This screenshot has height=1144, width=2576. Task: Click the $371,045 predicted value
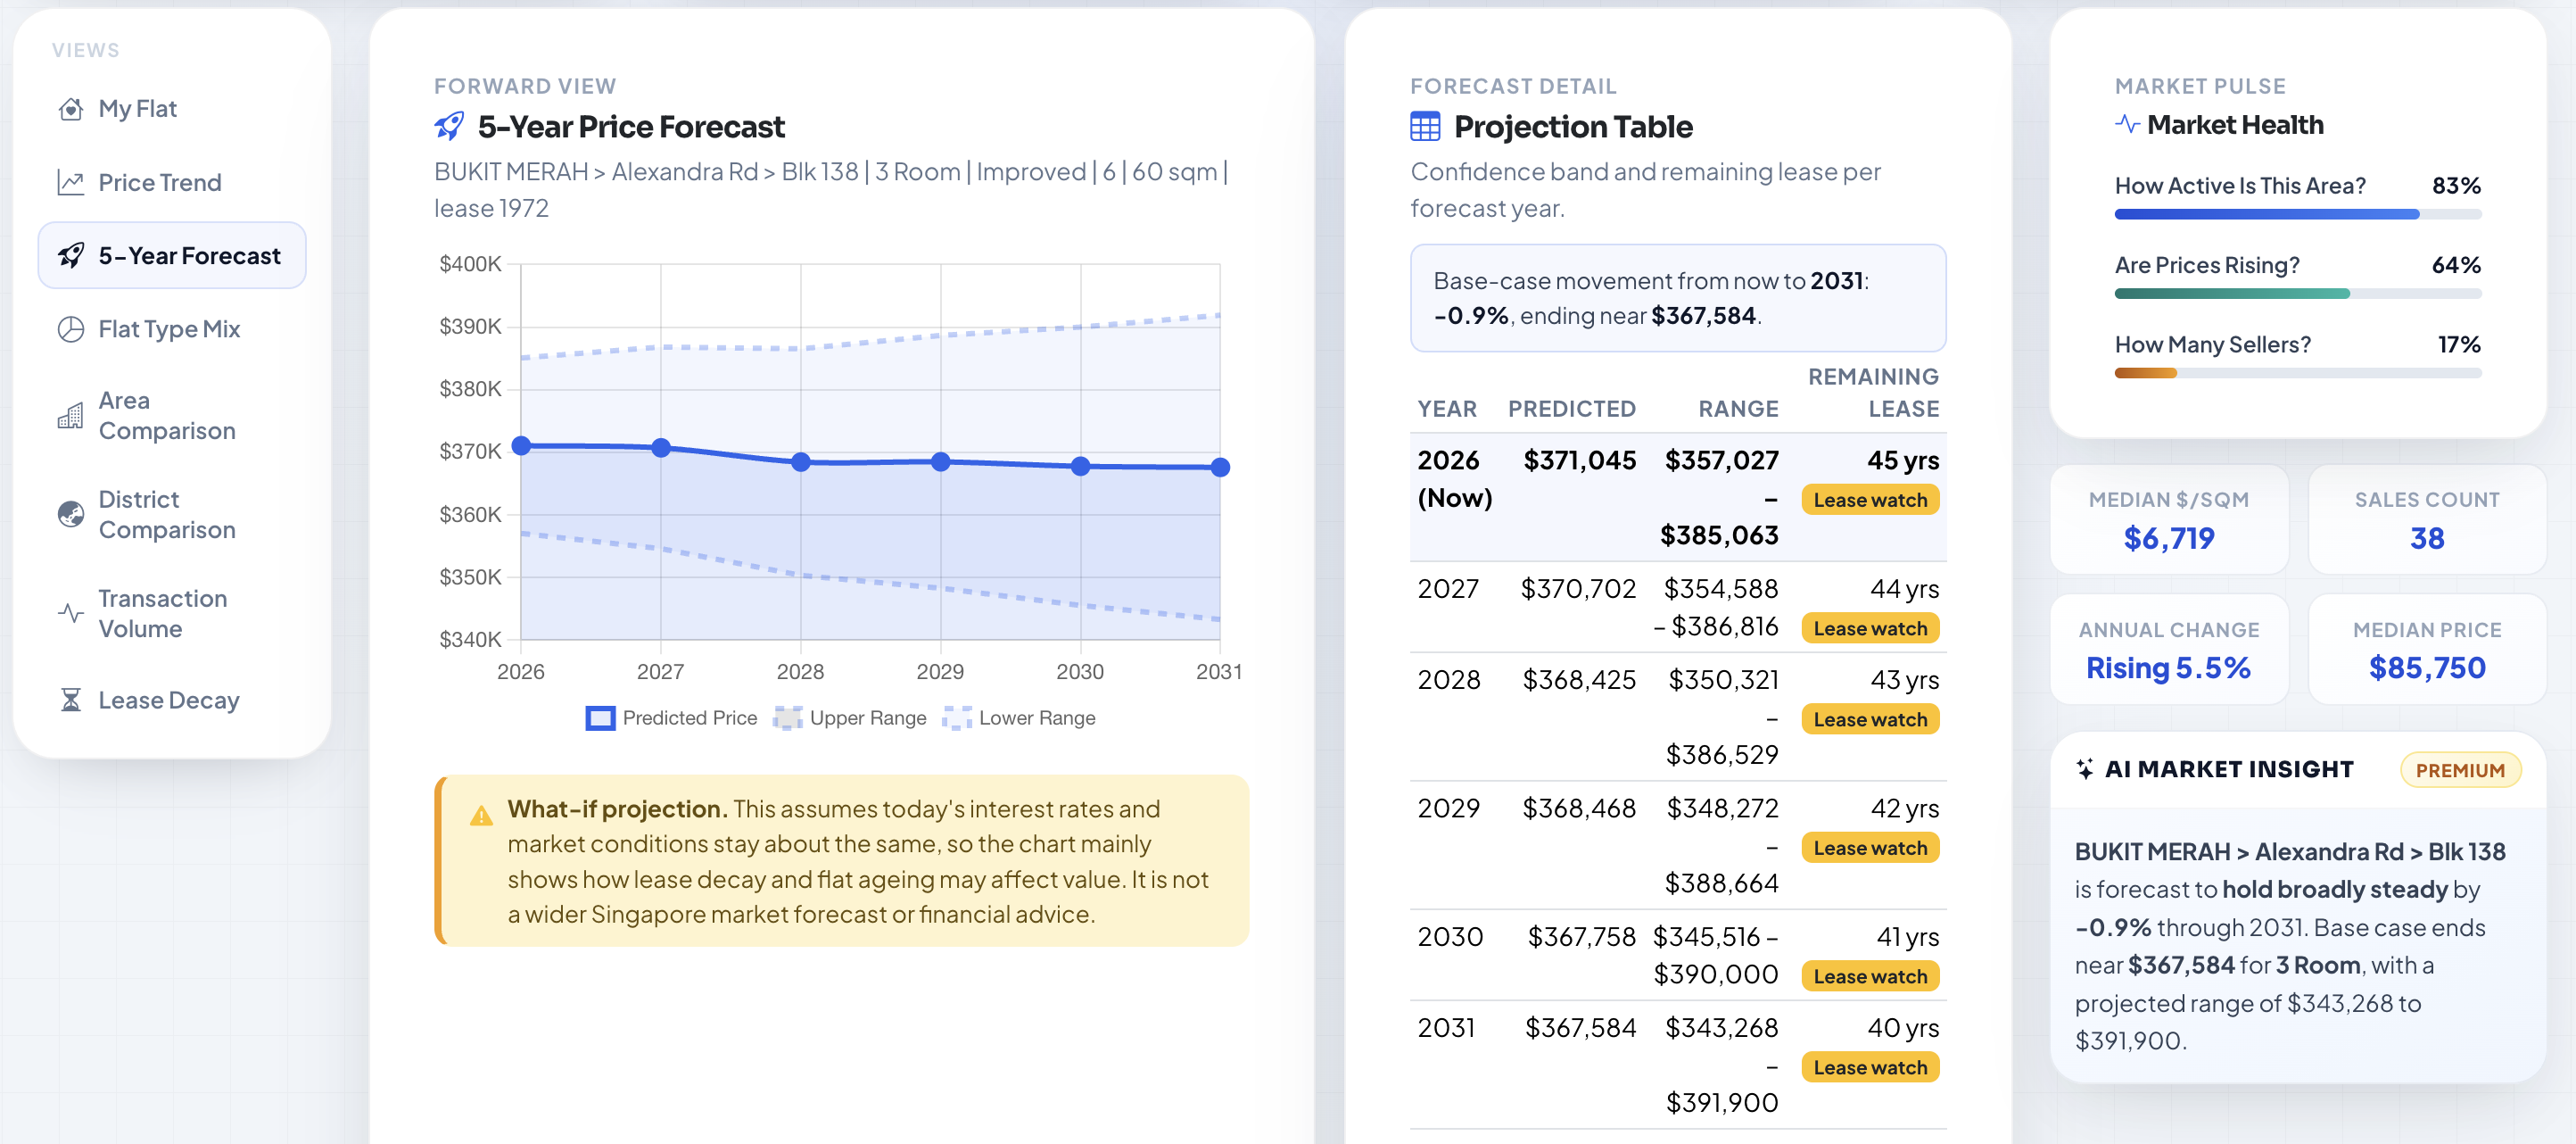[x=1579, y=460]
